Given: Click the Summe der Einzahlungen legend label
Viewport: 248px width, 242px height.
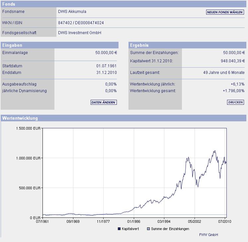Looking at the screenshot, I should (x=170, y=229).
